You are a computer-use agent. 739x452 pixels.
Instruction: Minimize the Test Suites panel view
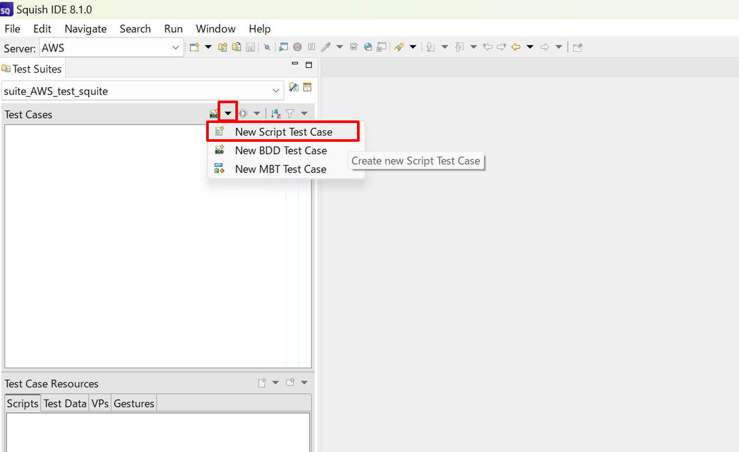coord(295,64)
